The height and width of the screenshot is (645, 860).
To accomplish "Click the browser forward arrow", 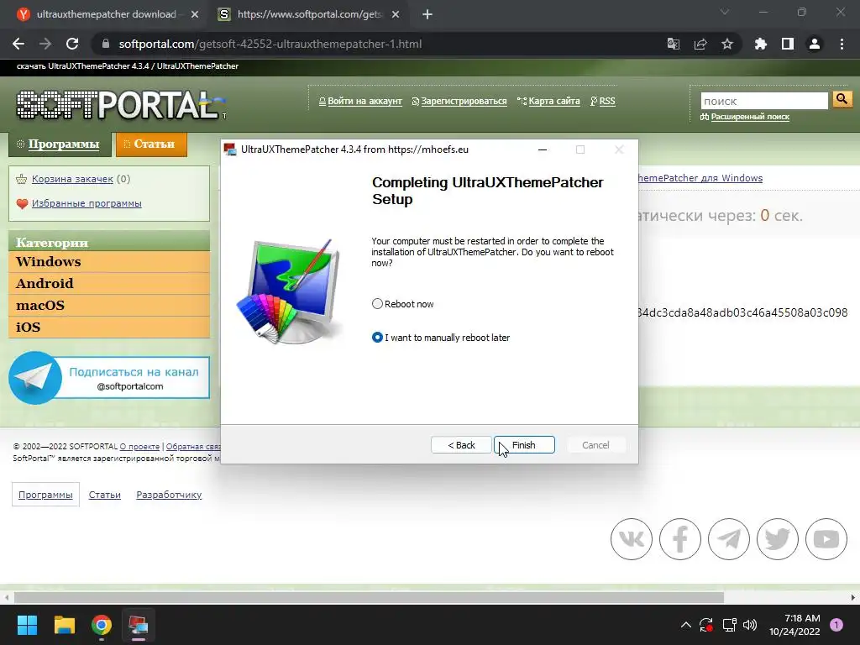I will tap(45, 44).
